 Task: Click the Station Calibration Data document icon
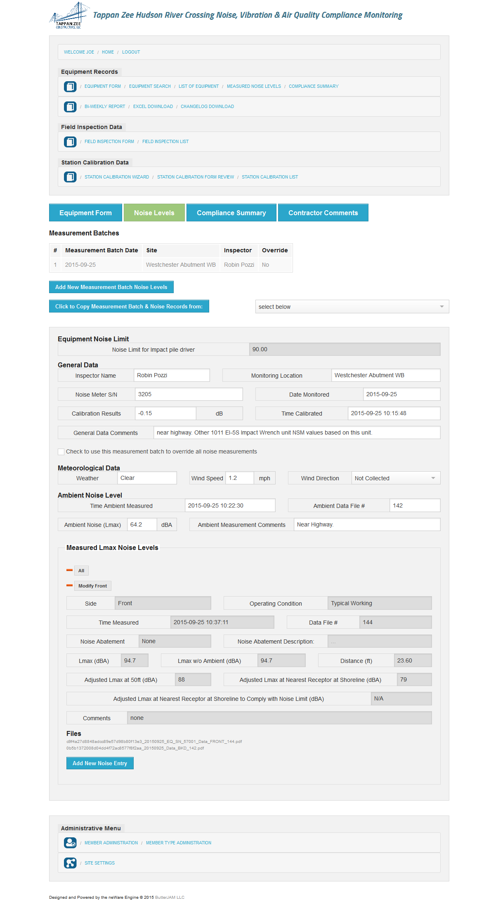click(70, 177)
